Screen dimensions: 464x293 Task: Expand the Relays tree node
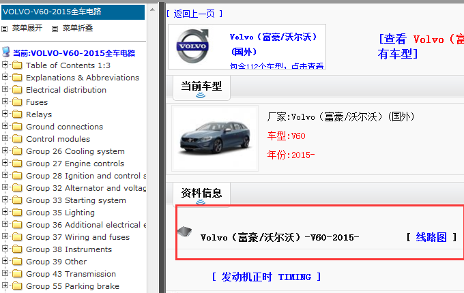pyautogui.click(x=5, y=113)
